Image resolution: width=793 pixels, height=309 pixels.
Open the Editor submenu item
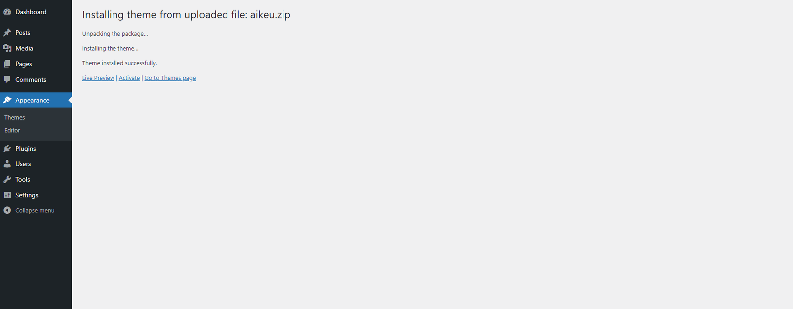12,130
